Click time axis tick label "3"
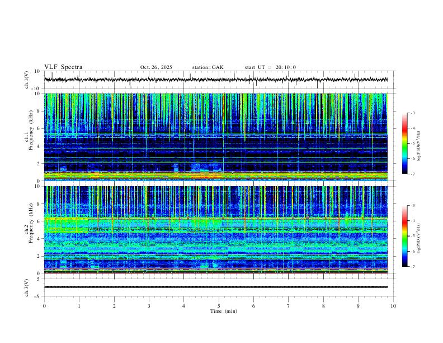Viewport: 443px width, 343px height. [149, 306]
